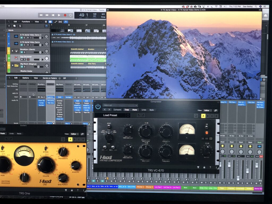272x204 pixels.
Task: Show automation with the automation curve icon
Action: pyautogui.click(x=56, y=22)
